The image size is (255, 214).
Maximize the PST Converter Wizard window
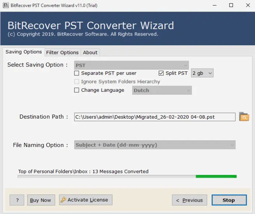point(231,5)
